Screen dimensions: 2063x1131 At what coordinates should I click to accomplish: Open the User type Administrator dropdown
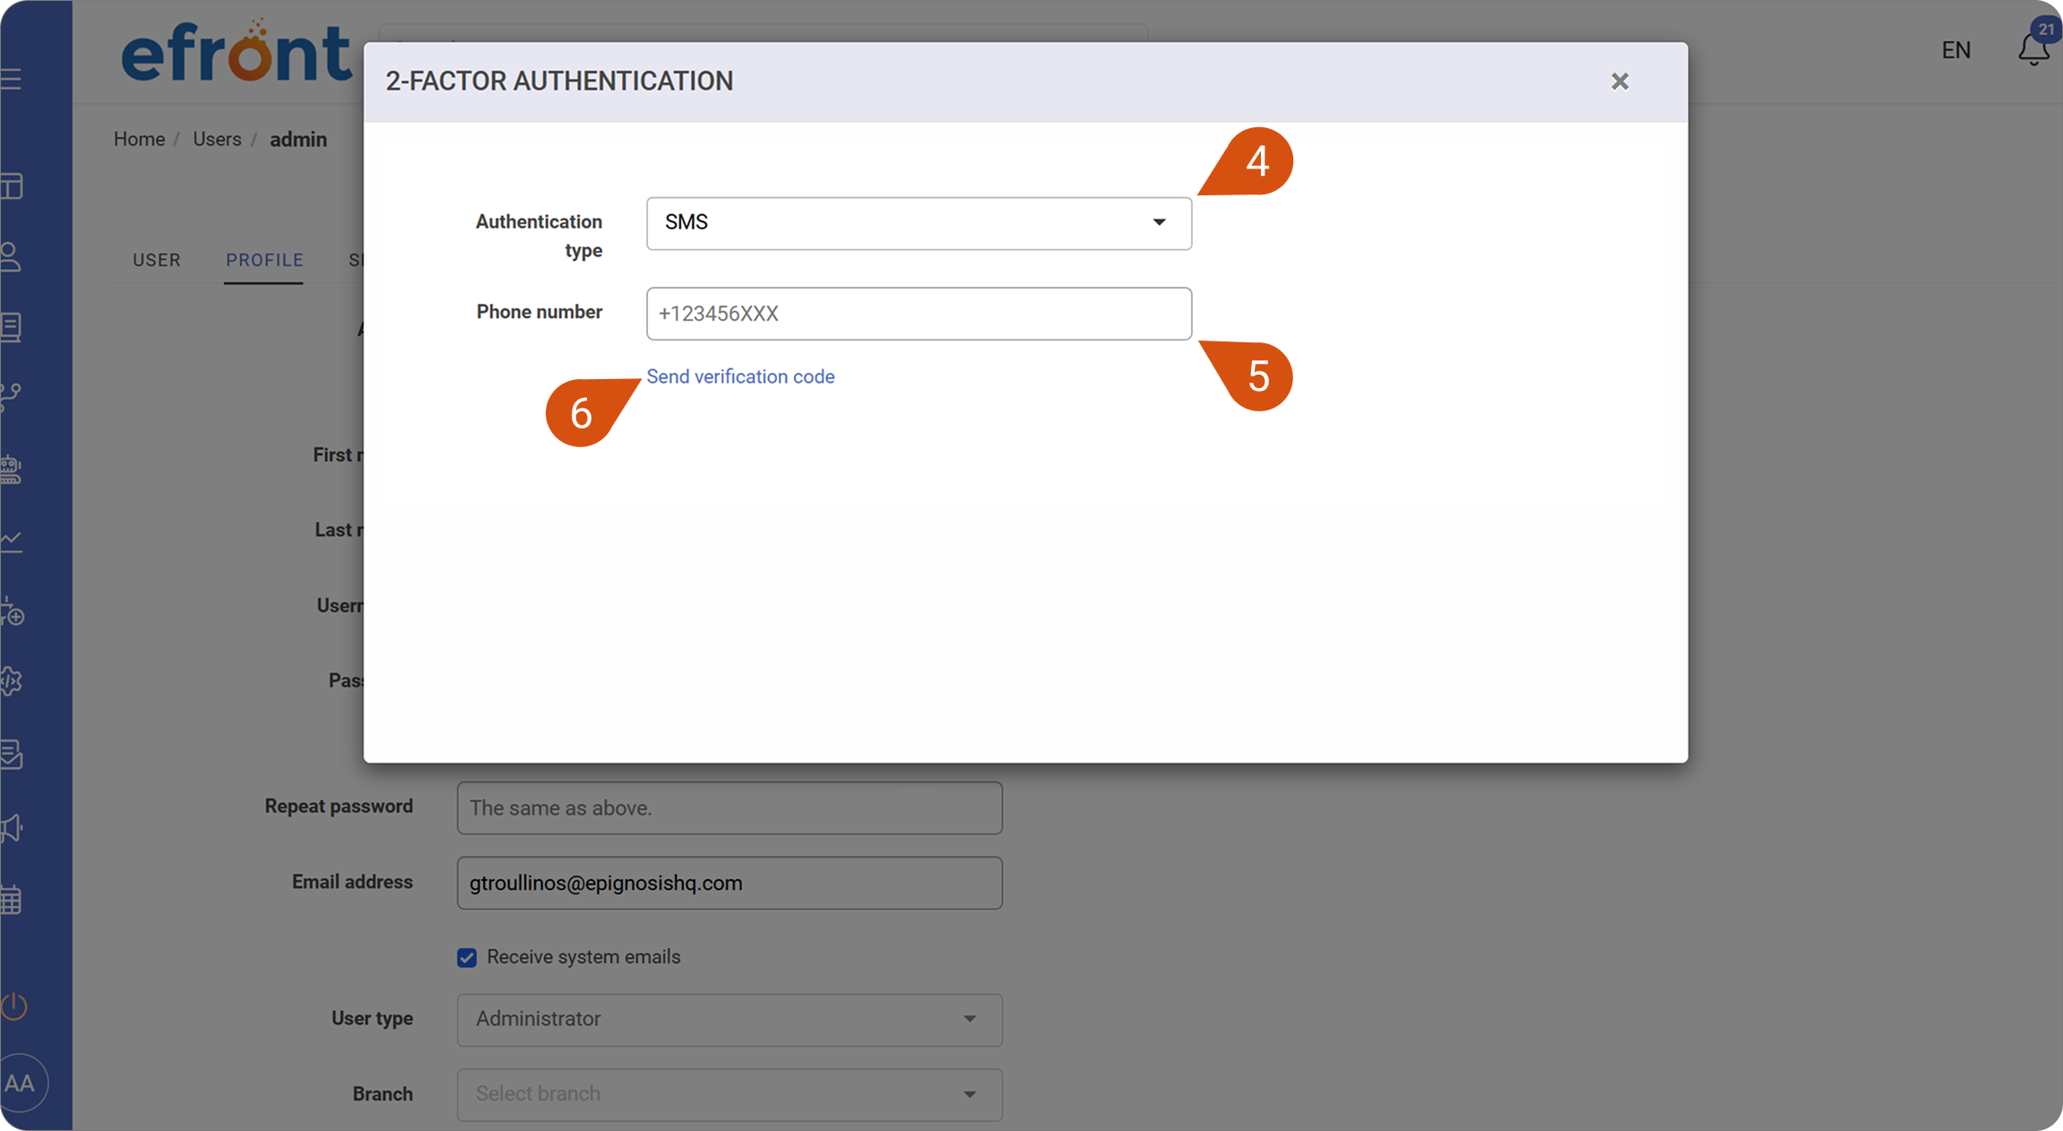[x=729, y=1020]
